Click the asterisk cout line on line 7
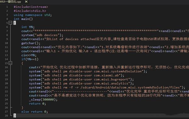The width and height of the screenshot is (189, 119). click(105, 31)
